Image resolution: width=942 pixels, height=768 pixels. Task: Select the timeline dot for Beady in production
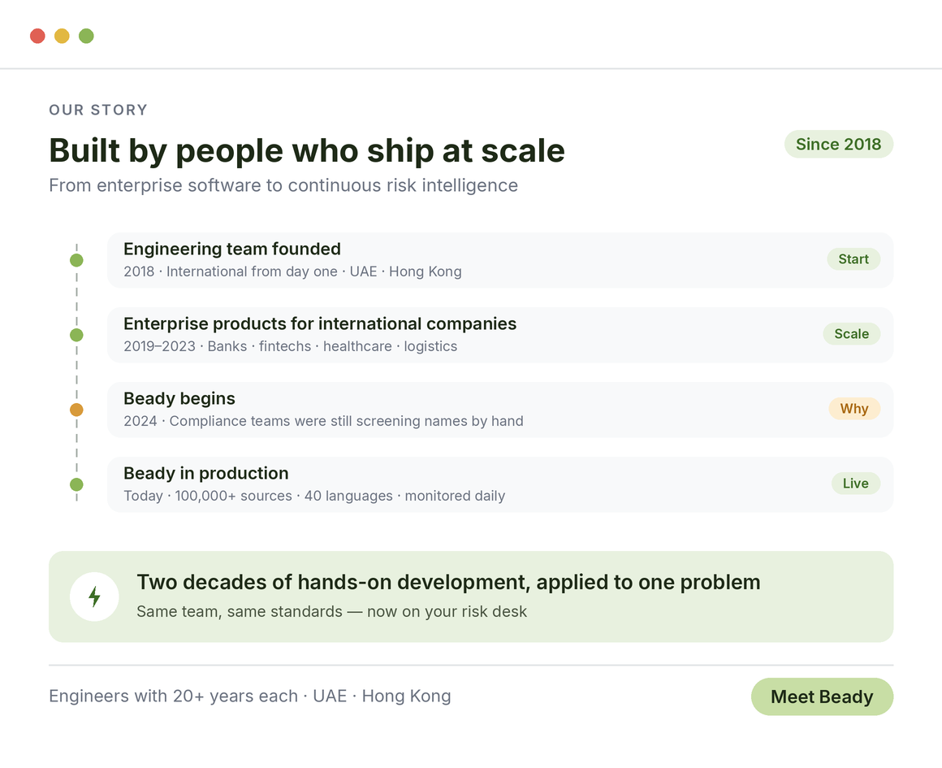coord(76,484)
